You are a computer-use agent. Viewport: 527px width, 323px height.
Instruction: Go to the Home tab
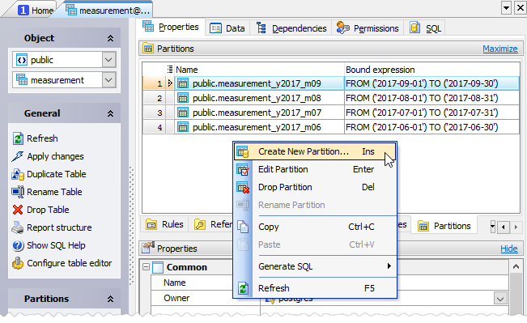35,11
